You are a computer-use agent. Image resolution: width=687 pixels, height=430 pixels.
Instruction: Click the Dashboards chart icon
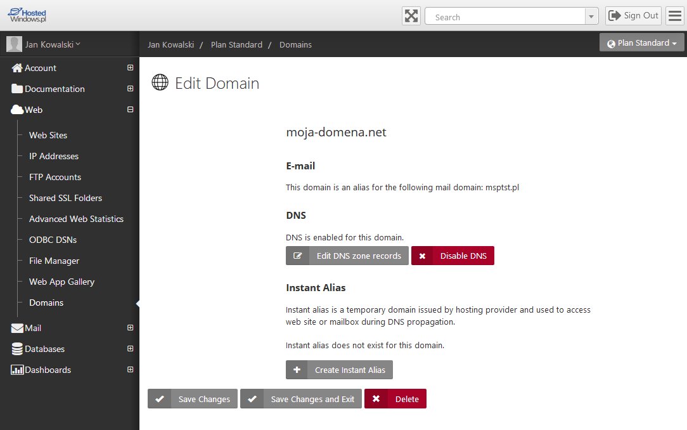coord(17,370)
